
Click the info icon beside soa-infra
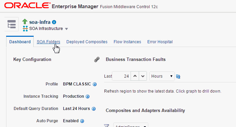(54, 22)
